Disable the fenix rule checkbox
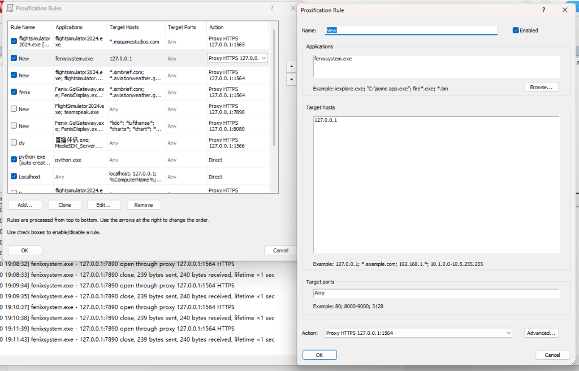 [14, 92]
